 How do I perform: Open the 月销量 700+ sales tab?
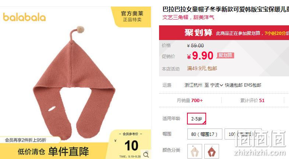190,100
